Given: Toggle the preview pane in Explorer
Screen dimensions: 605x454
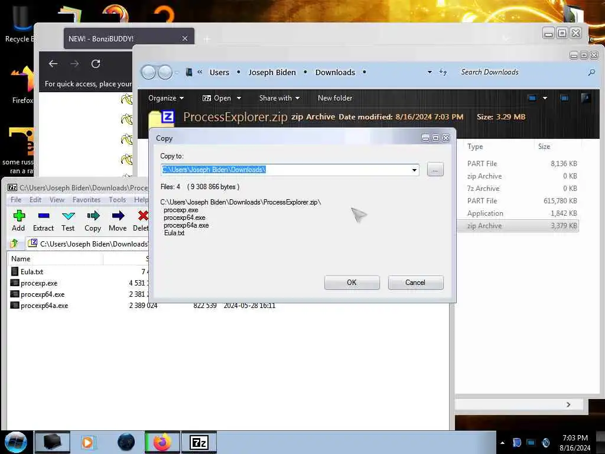Looking at the screenshot, I should point(564,98).
